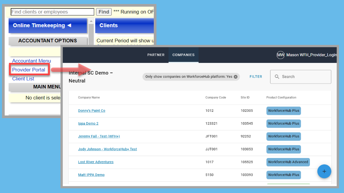This screenshot has width=344, height=193.
Task: Click WorkforceHub Advanced product badge
Action: [288, 162]
